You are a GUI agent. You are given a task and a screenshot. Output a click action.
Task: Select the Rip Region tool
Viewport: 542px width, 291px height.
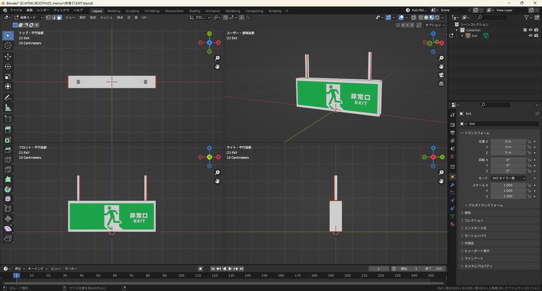[8, 239]
